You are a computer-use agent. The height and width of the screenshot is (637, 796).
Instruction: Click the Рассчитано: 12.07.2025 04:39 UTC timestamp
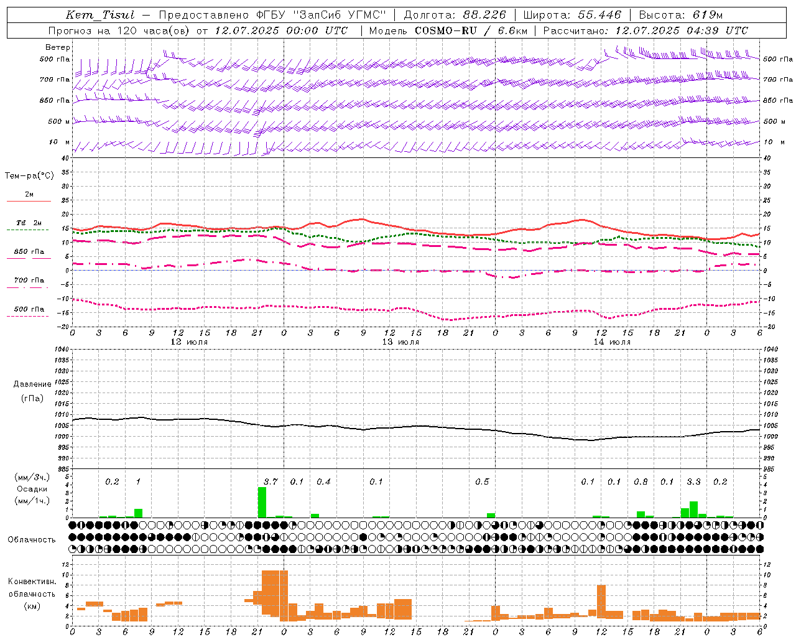point(646,30)
